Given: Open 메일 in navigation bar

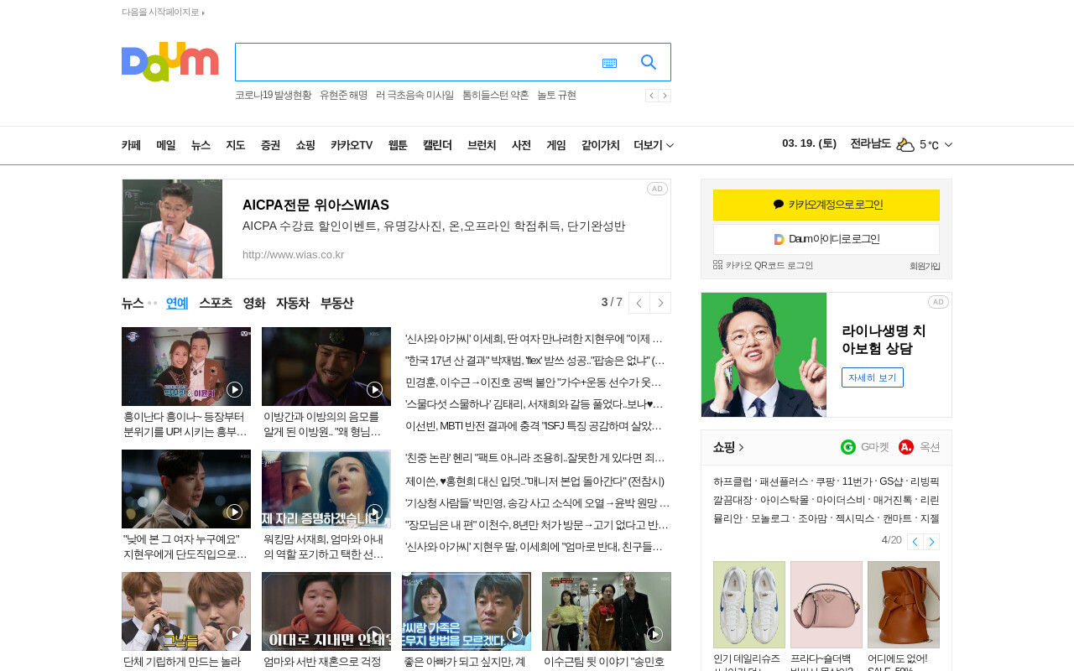Looking at the screenshot, I should (x=166, y=145).
